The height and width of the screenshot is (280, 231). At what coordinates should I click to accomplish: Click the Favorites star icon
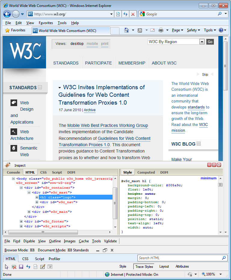[x=7, y=30]
